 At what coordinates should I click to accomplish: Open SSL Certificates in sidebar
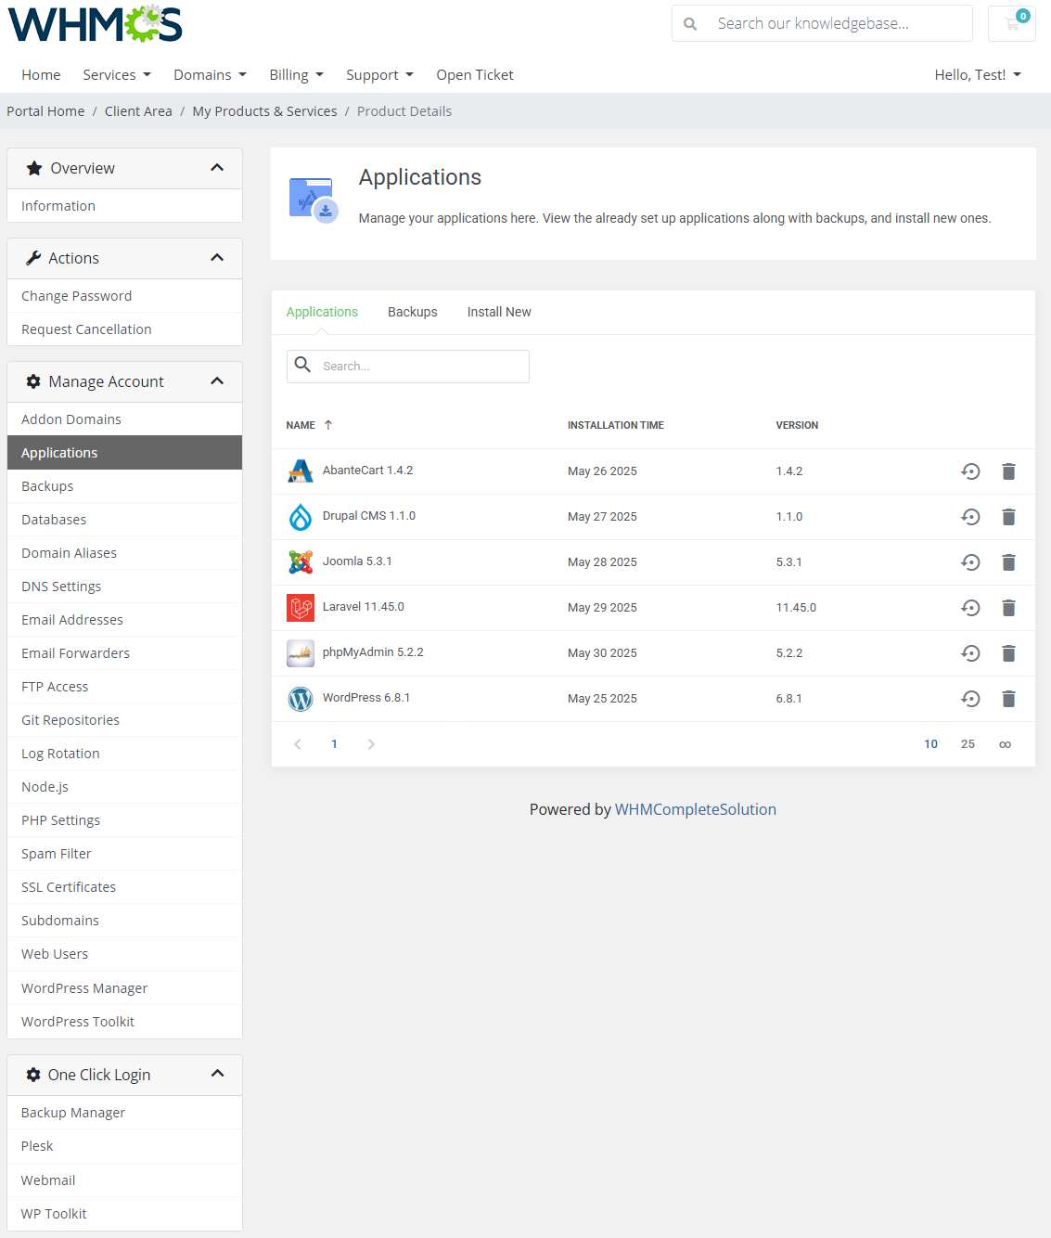(x=124, y=887)
